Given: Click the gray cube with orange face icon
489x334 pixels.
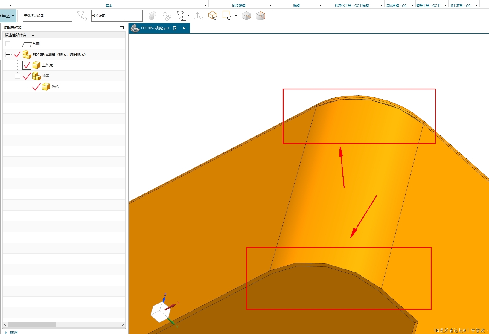Looking at the screenshot, I should click(261, 16).
